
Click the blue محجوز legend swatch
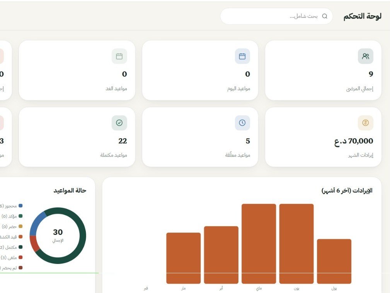click(20, 206)
